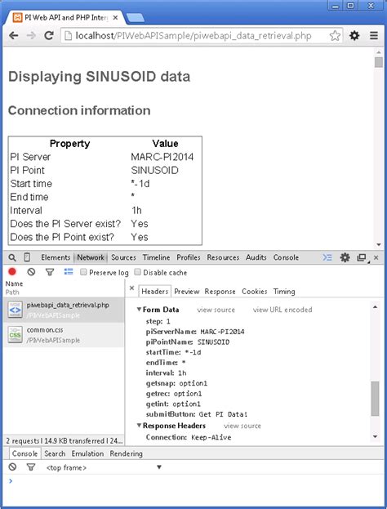Image resolution: width=387 pixels, height=509 pixels.
Task: Click the MARC-PI2014 table value
Action: point(162,157)
